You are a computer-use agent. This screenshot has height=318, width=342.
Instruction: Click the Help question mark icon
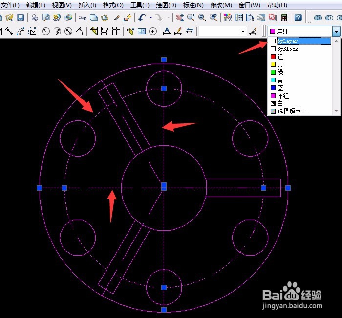point(298,18)
